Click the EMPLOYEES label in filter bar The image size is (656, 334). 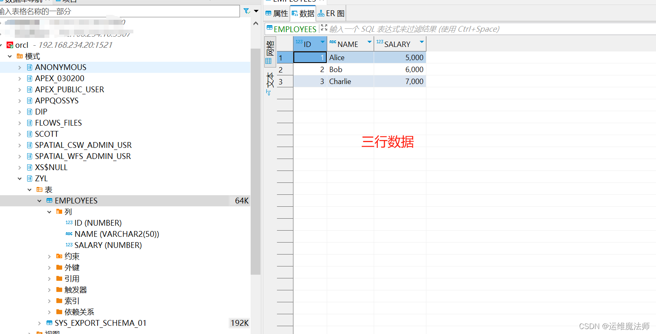click(295, 29)
